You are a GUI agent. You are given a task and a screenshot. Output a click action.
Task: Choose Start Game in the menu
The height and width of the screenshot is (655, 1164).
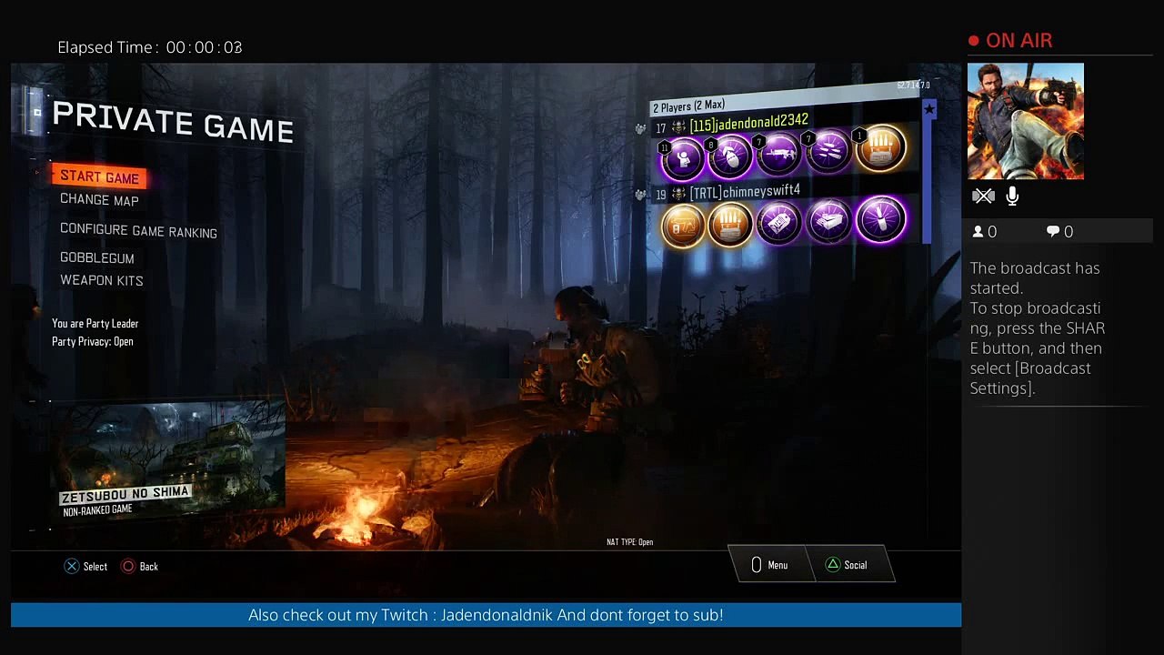coord(99,177)
